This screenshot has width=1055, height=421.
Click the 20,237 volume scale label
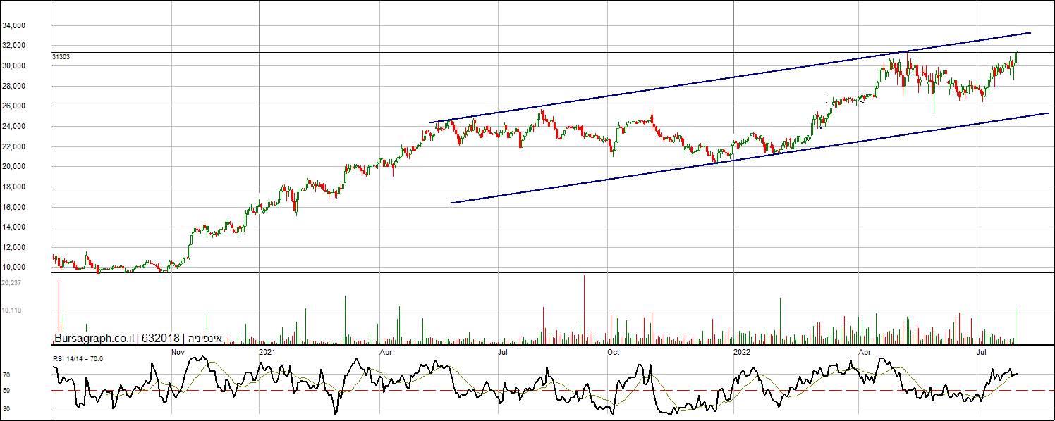point(11,283)
